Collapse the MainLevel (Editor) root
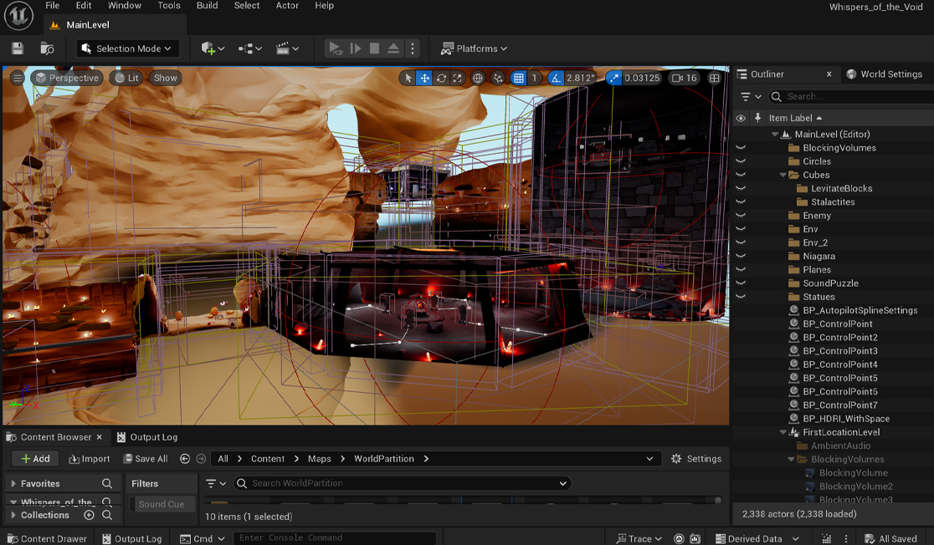The height and width of the screenshot is (545, 934). coord(775,135)
